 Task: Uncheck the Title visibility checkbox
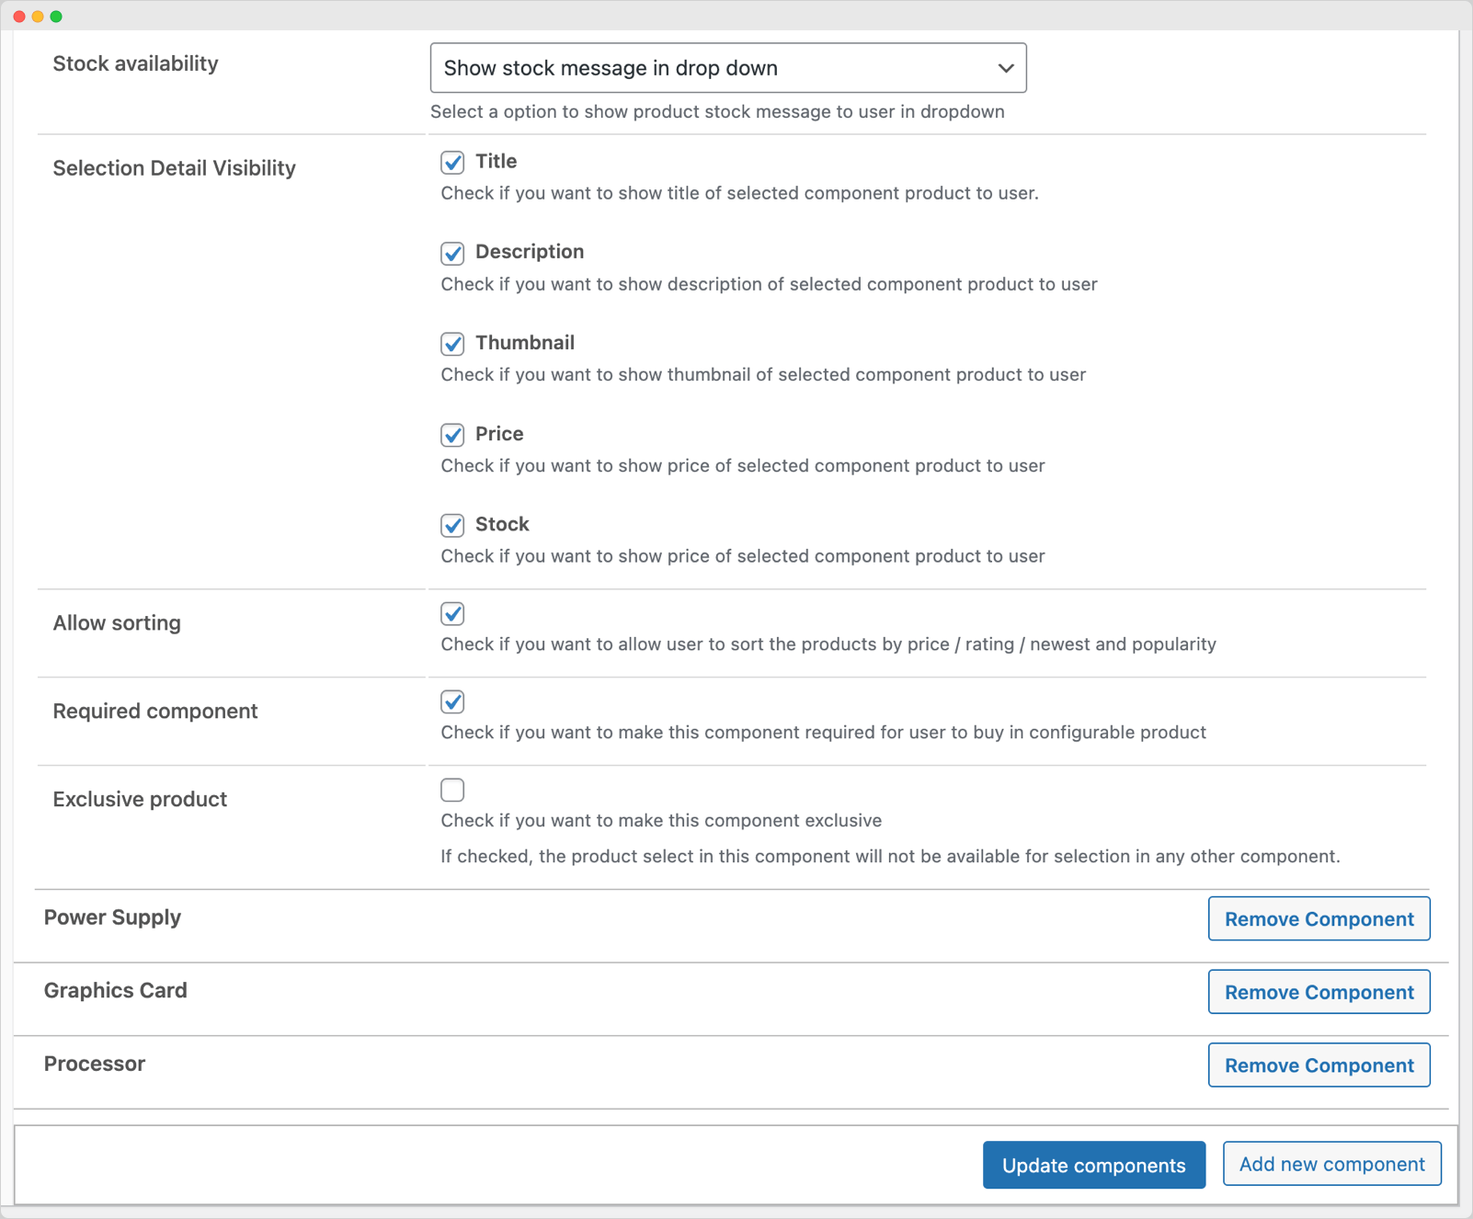tap(451, 163)
